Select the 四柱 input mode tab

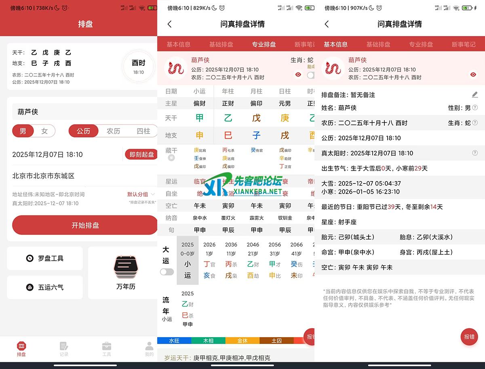click(x=143, y=131)
